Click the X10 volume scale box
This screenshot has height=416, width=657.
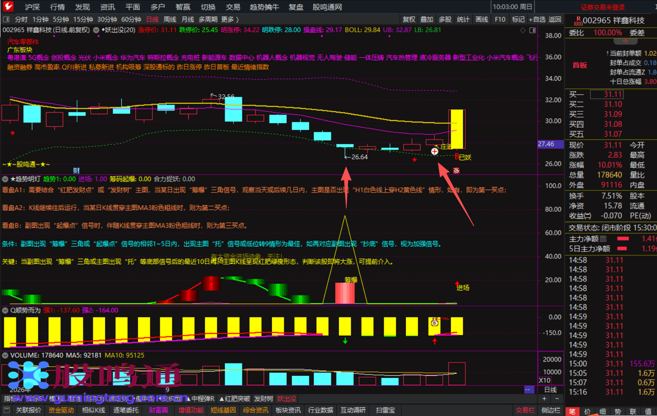click(x=544, y=380)
